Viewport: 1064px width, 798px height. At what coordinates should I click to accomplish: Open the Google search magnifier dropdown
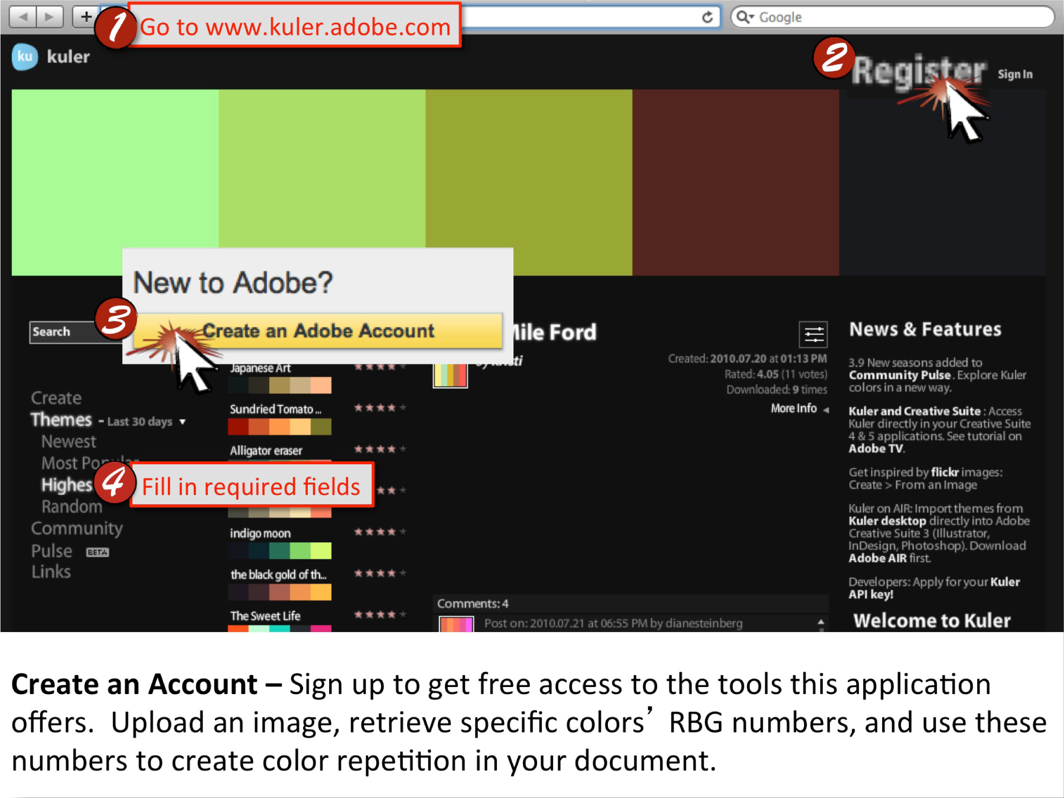tap(745, 17)
